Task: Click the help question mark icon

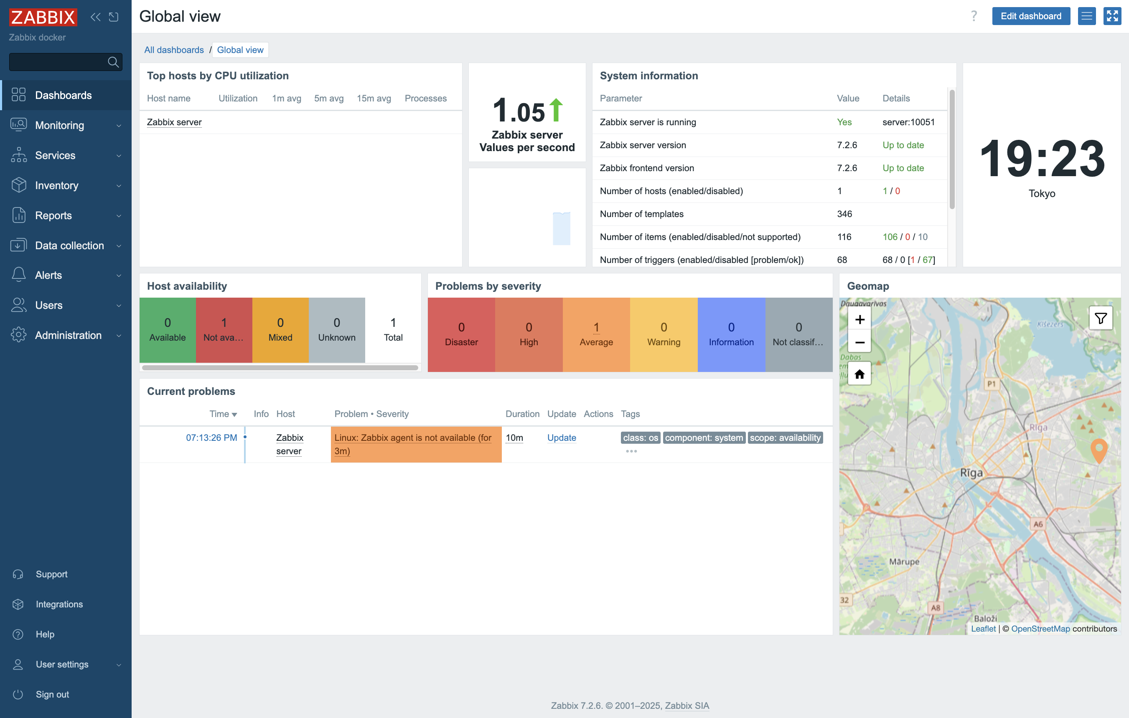Action: pos(974,16)
